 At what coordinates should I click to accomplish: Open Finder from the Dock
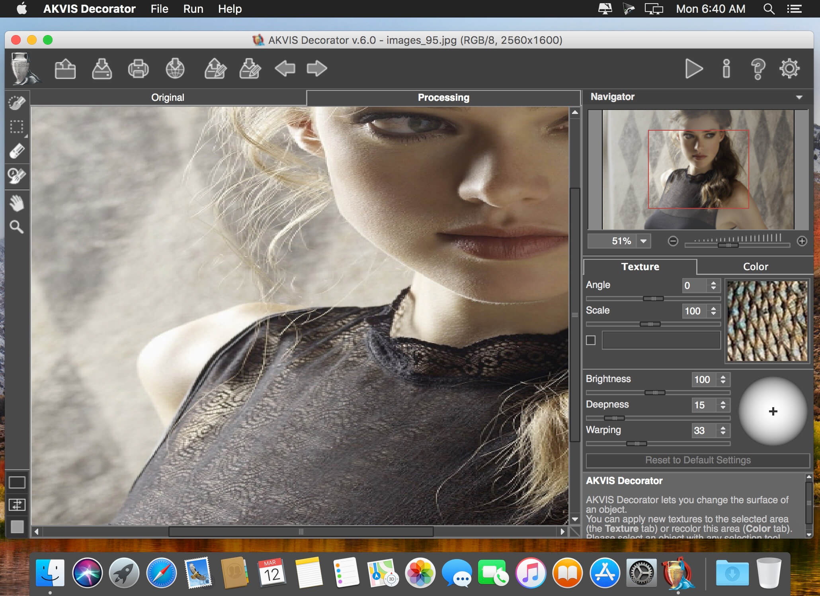[50, 573]
